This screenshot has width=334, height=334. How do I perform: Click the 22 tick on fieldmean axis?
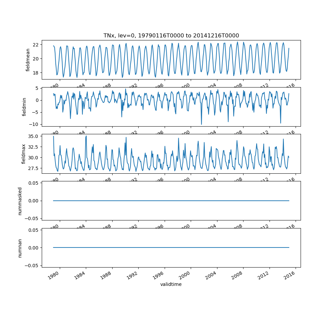(x=36, y=45)
